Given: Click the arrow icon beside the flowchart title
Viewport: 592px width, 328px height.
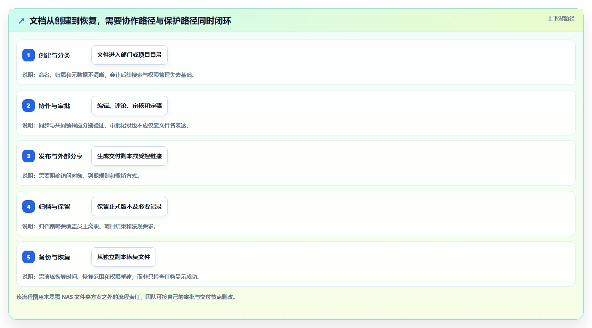Looking at the screenshot, I should click(21, 21).
